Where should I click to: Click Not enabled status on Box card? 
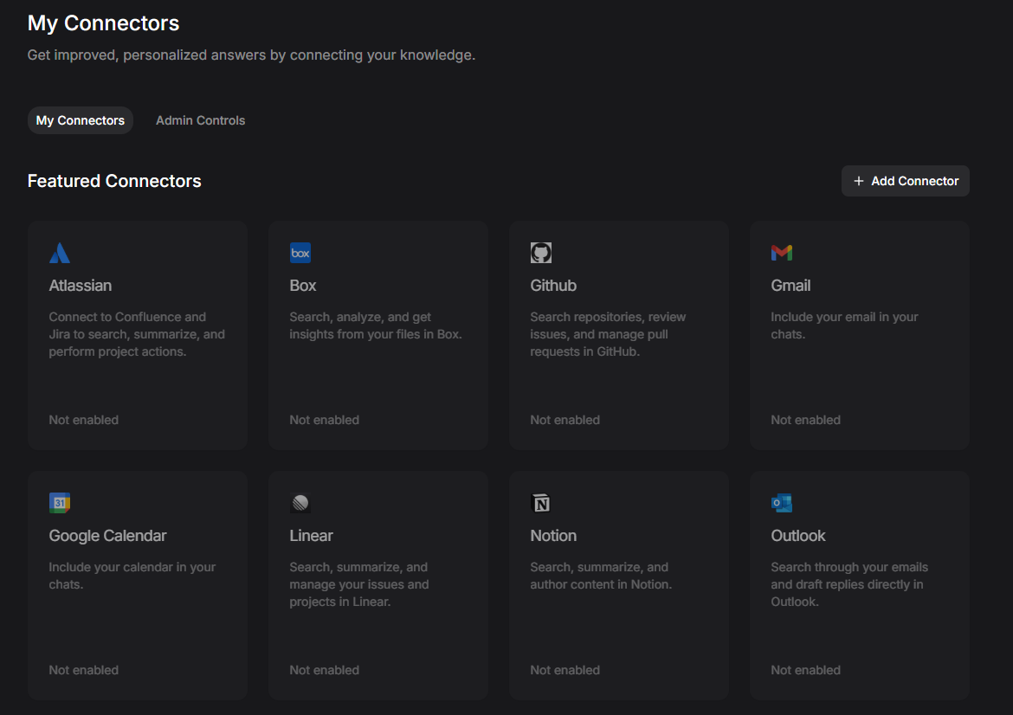point(325,420)
